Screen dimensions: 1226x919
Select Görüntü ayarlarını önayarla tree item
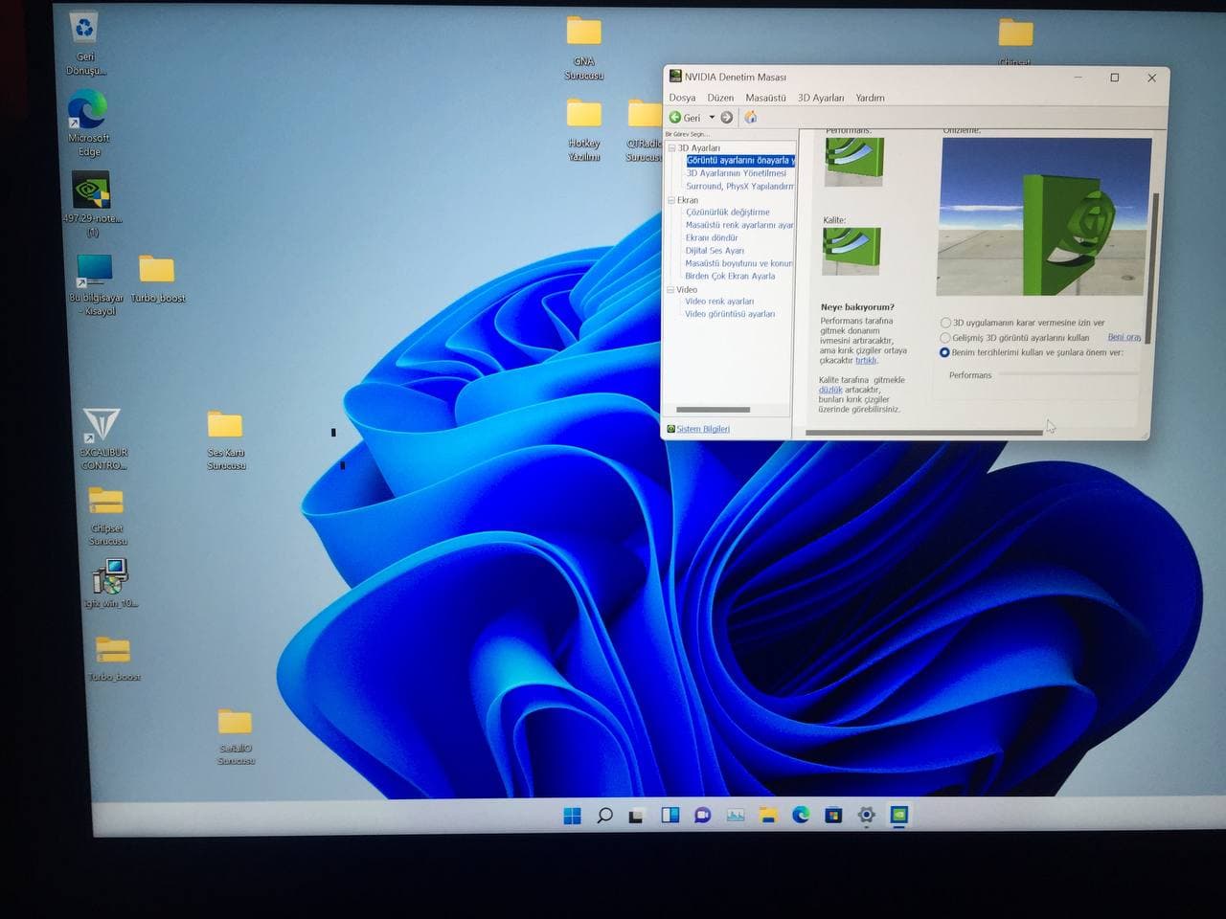tap(740, 160)
